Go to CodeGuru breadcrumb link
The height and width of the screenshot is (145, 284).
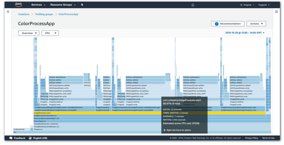pos(24,14)
